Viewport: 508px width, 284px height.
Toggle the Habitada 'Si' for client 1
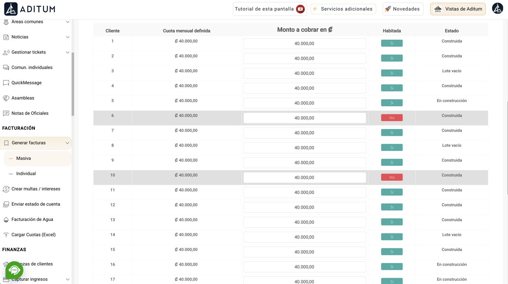coord(392,43)
